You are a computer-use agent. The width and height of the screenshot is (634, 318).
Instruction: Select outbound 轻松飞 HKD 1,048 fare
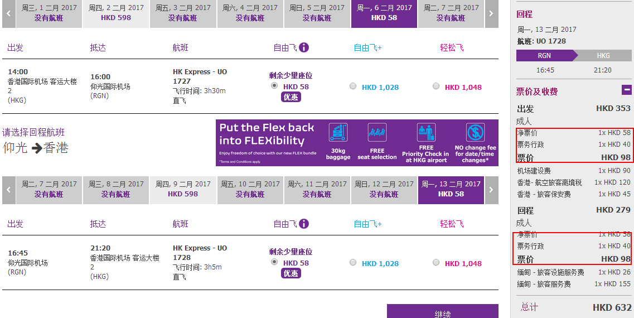pyautogui.click(x=436, y=86)
